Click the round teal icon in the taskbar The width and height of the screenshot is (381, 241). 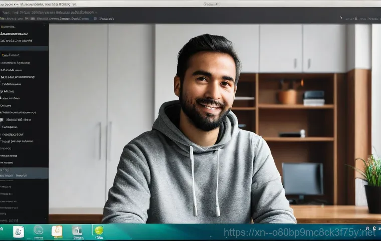click(38, 230)
